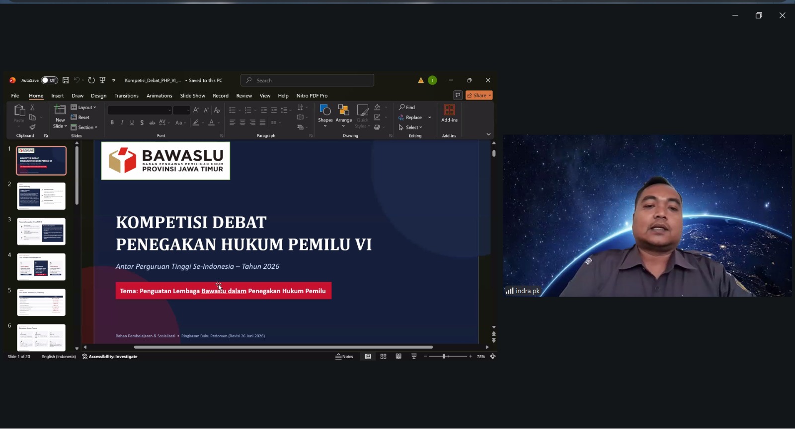Switch to Normal view icon

(x=368, y=357)
